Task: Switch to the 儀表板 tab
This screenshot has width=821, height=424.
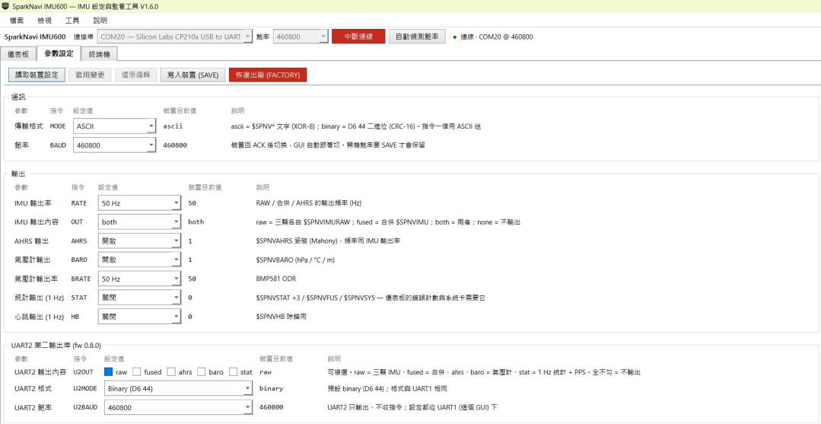Action: [x=18, y=54]
